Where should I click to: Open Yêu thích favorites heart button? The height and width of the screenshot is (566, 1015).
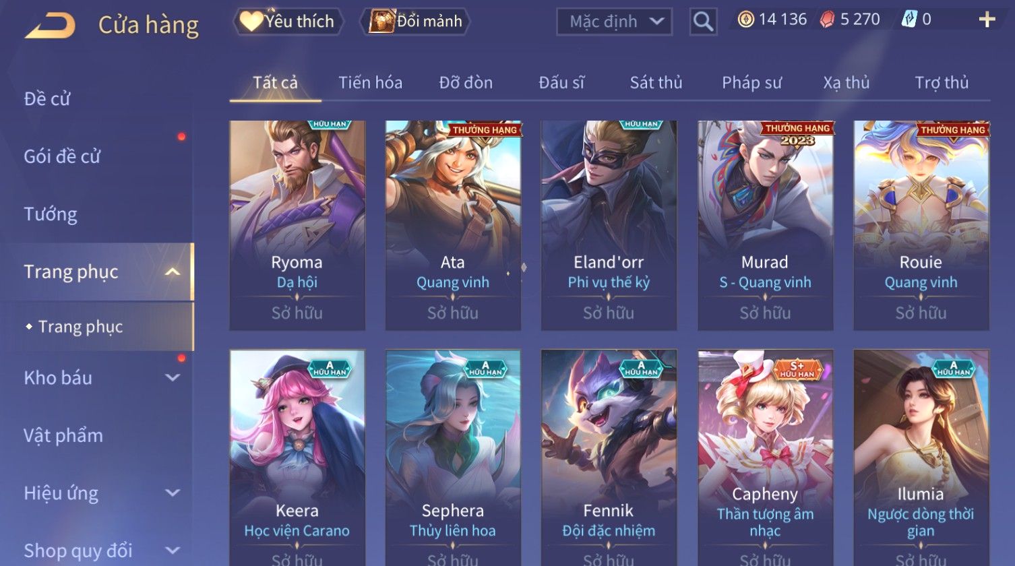tap(288, 22)
